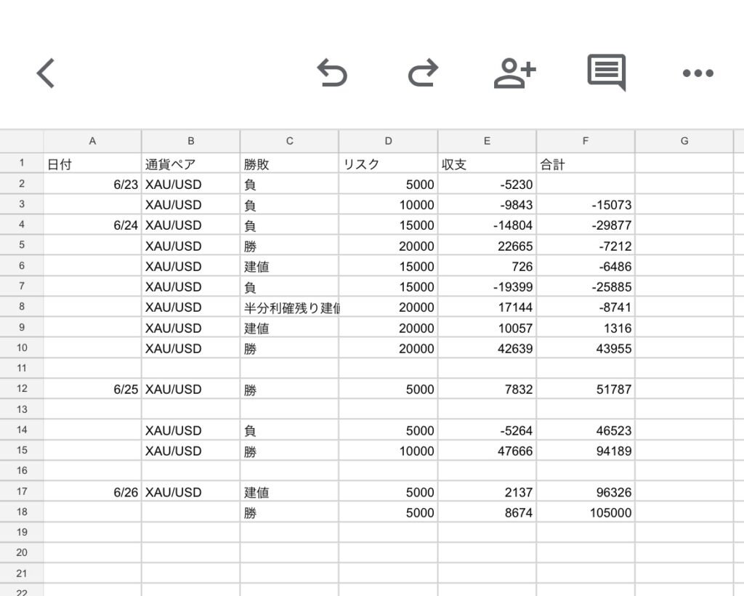Open the share/add person icon

click(515, 73)
